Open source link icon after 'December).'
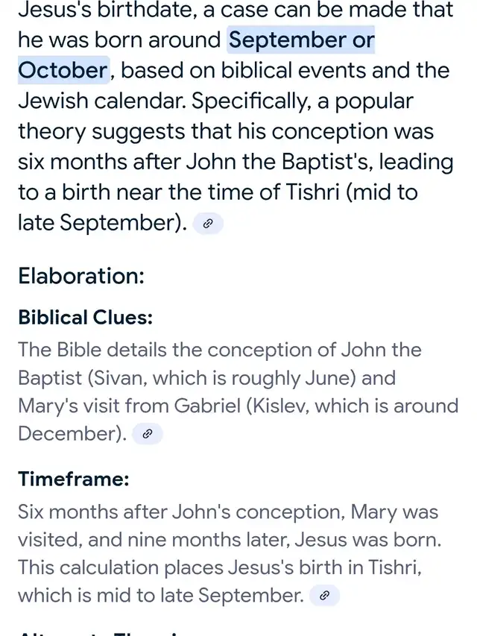Image resolution: width=477 pixels, height=636 pixels. click(148, 434)
